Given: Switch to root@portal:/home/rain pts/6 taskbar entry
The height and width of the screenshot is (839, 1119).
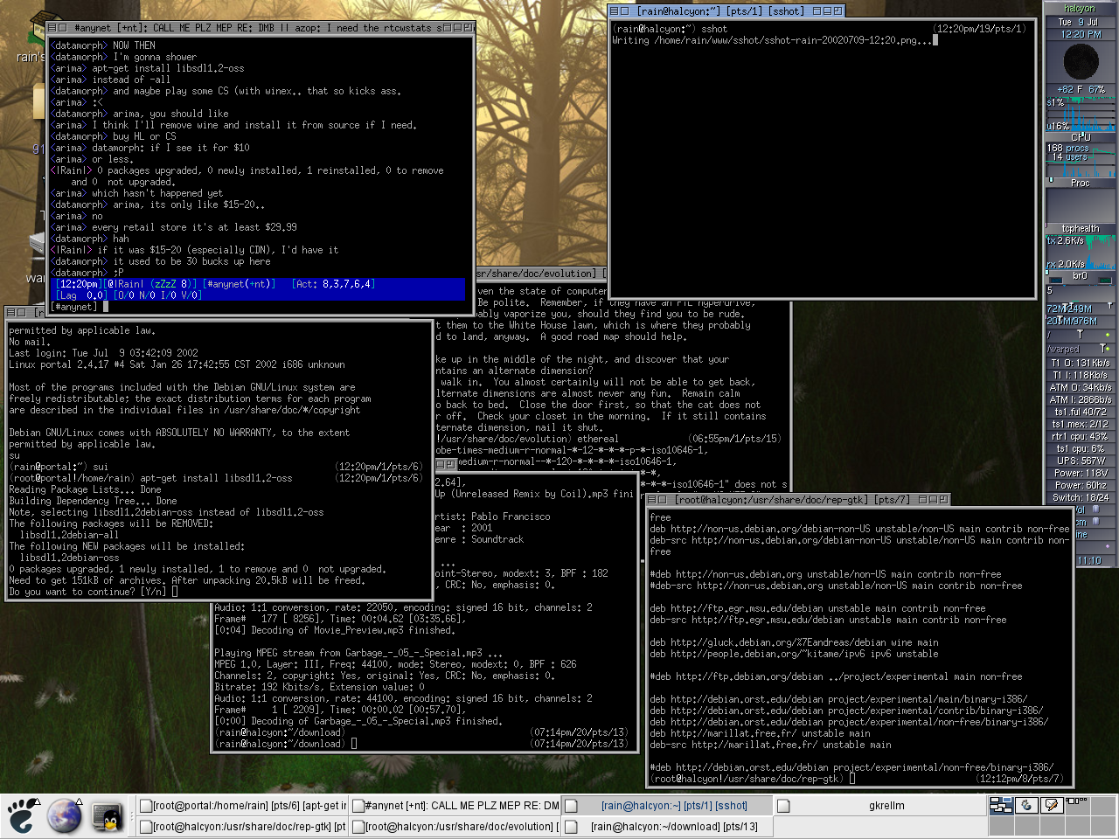Looking at the screenshot, I should (243, 806).
